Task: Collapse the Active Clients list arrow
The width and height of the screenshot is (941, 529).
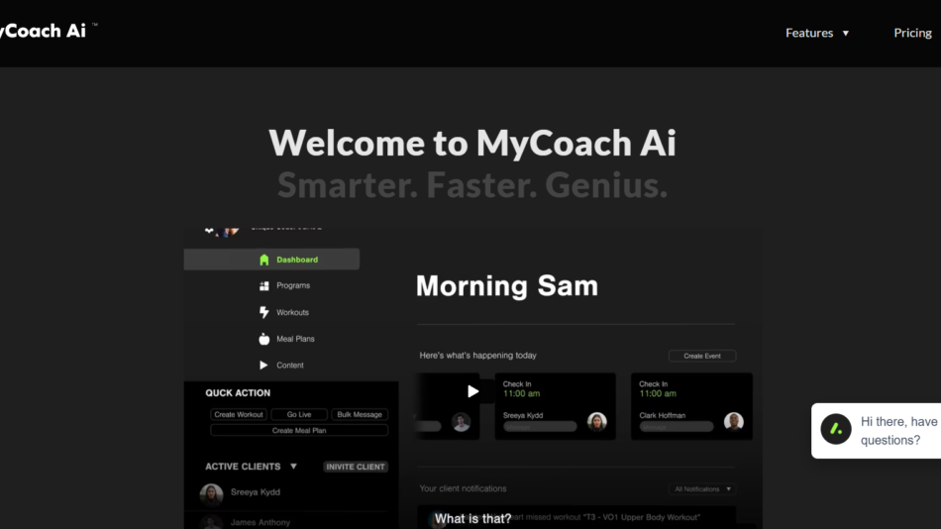Action: [x=293, y=467]
